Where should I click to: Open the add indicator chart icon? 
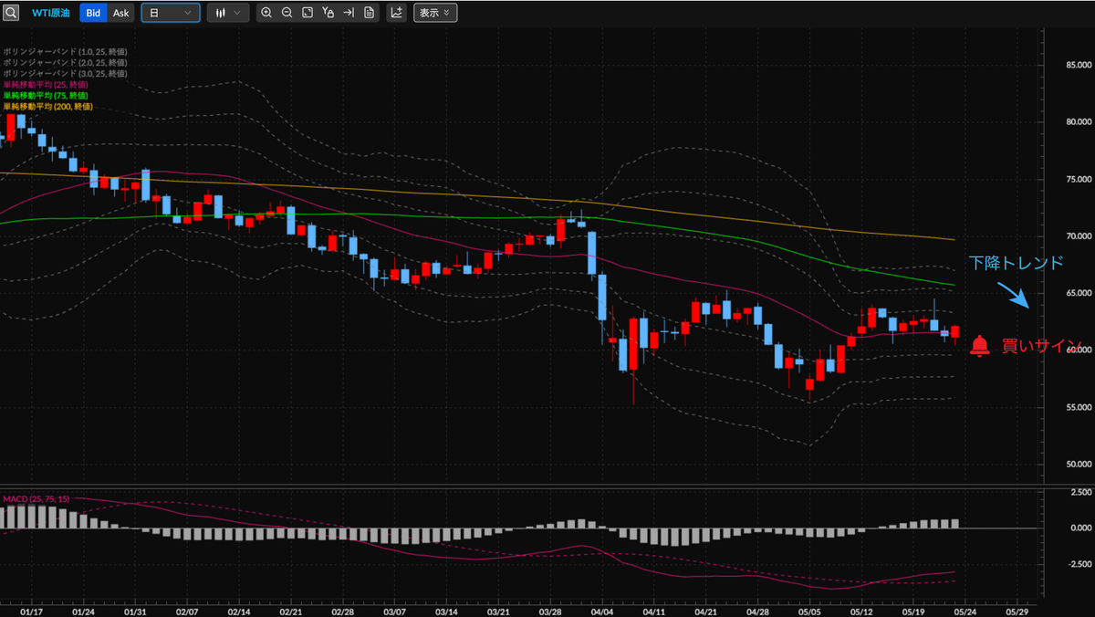click(x=396, y=13)
